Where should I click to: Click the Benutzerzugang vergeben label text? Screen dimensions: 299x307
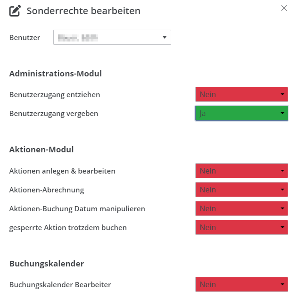(x=54, y=113)
